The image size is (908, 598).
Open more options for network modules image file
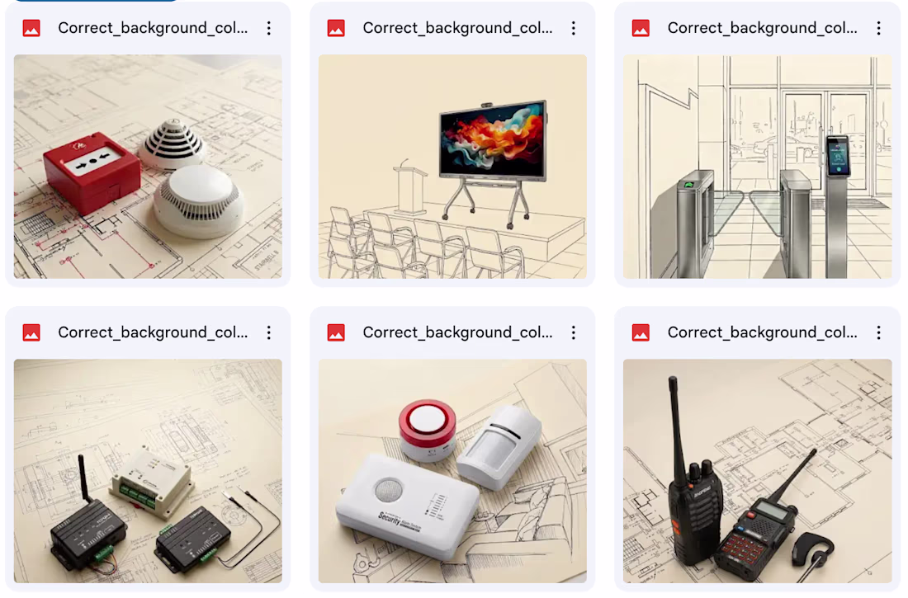pos(269,332)
